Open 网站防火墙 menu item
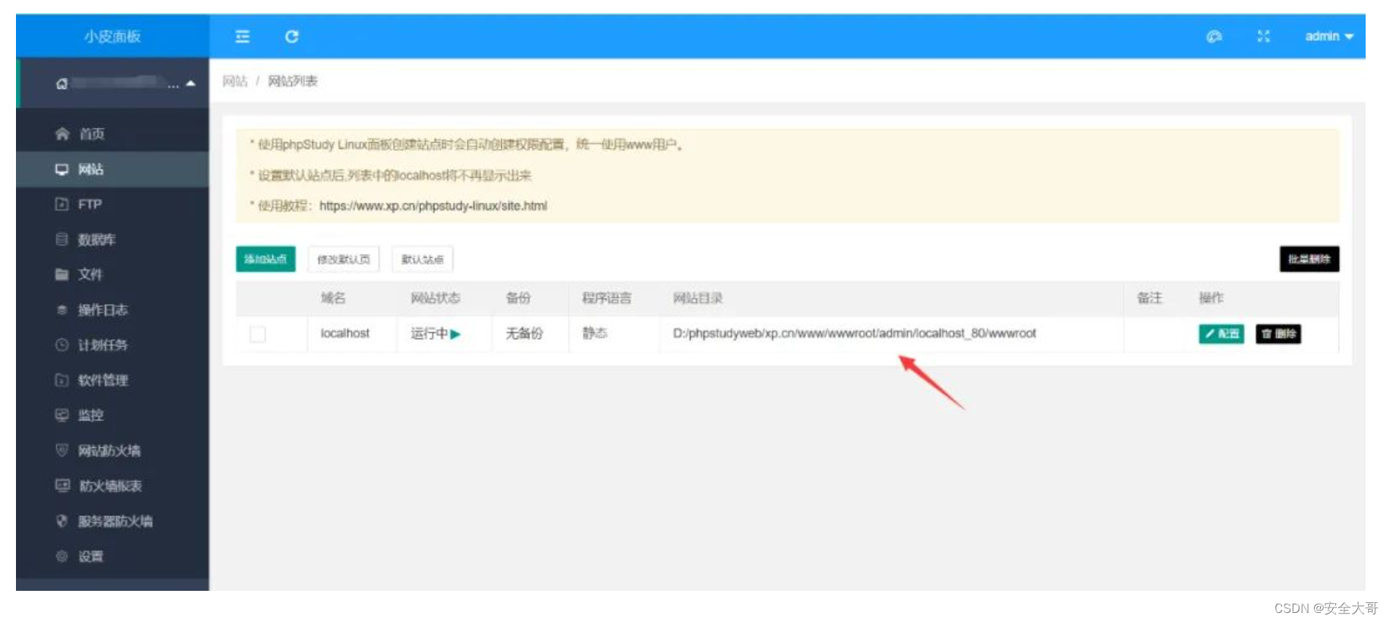 [x=113, y=450]
